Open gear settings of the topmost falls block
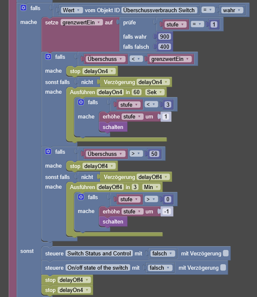 coord(24,8)
